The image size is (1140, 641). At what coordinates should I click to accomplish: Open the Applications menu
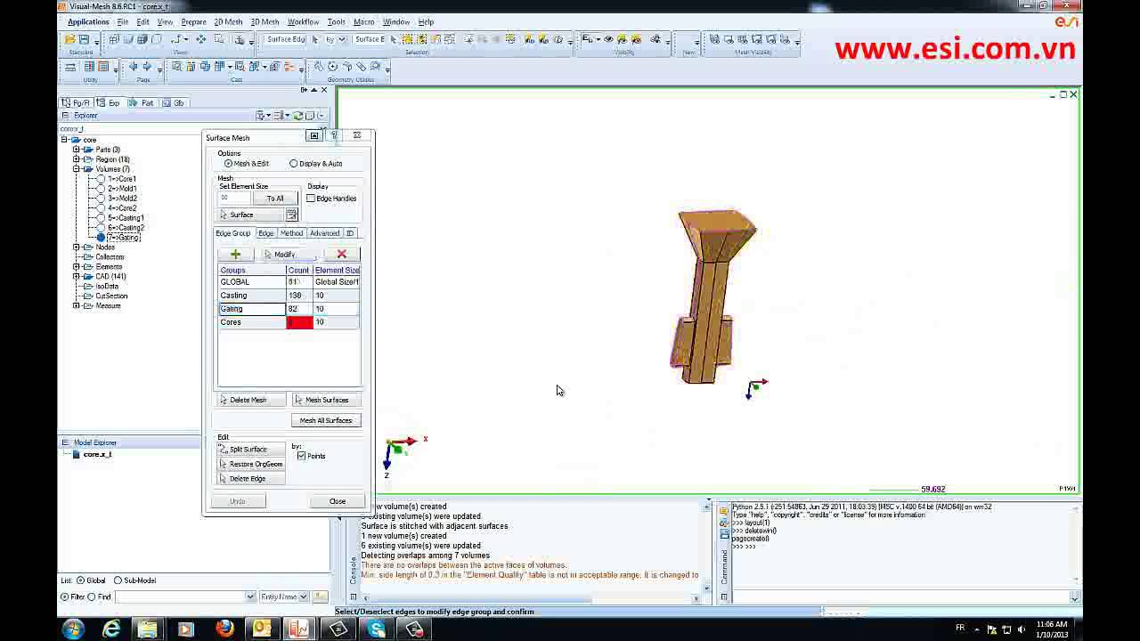pyautogui.click(x=88, y=22)
